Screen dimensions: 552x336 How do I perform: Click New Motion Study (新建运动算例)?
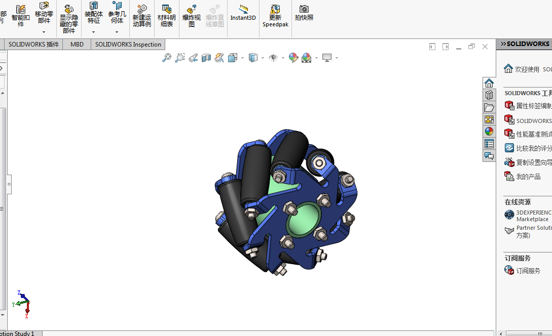tap(142, 16)
